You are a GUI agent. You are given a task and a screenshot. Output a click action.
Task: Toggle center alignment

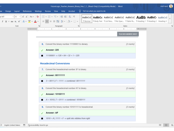(47, 21)
